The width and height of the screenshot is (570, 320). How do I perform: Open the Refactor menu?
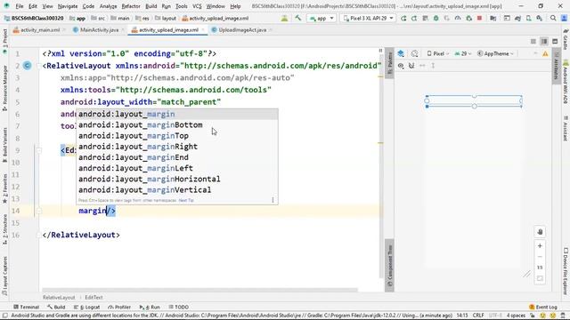[131, 6]
